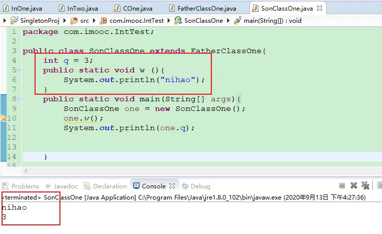
Task: Click the Terminate icon in Console toolbar
Action: click(342, 186)
